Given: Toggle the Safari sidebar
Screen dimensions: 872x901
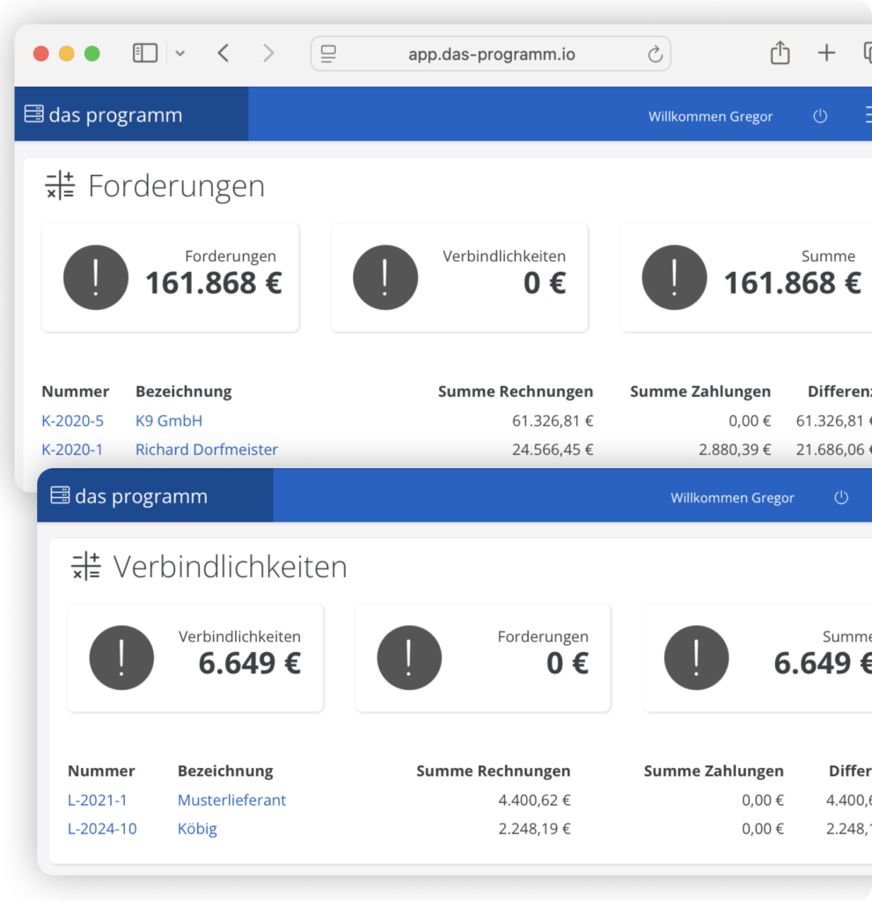Looking at the screenshot, I should pos(144,53).
